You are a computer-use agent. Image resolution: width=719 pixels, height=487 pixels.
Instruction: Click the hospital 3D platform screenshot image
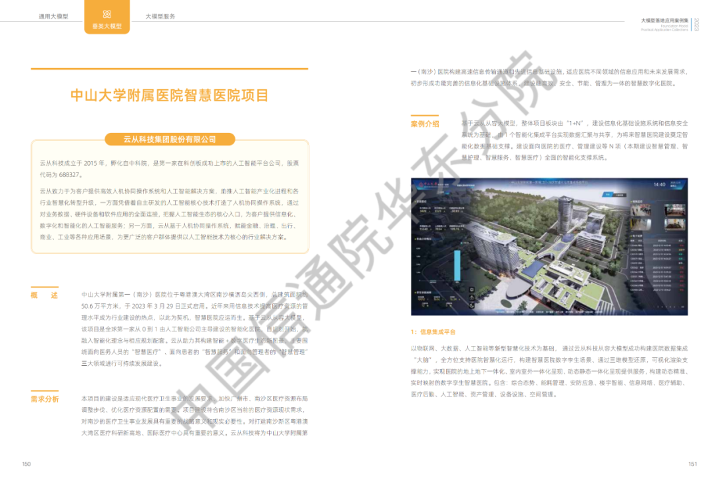(549, 246)
